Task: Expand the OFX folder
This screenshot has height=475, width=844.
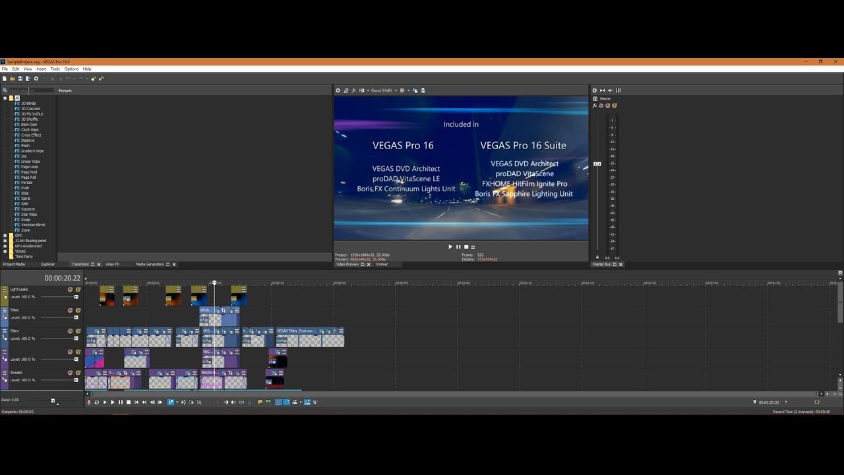Action: pos(5,236)
